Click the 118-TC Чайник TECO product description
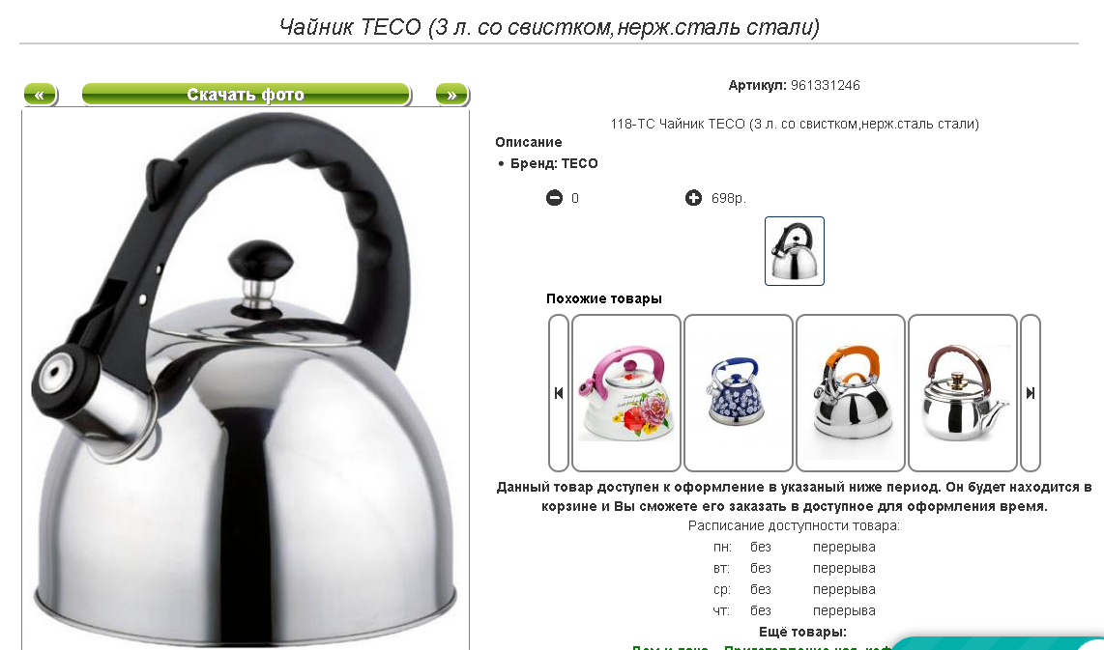This screenshot has width=1104, height=650. coord(795,124)
